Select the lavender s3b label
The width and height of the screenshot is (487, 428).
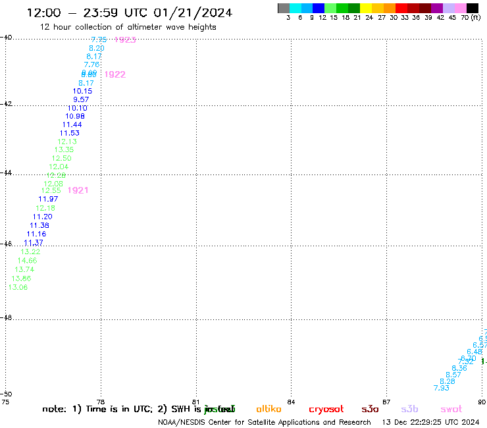click(409, 409)
